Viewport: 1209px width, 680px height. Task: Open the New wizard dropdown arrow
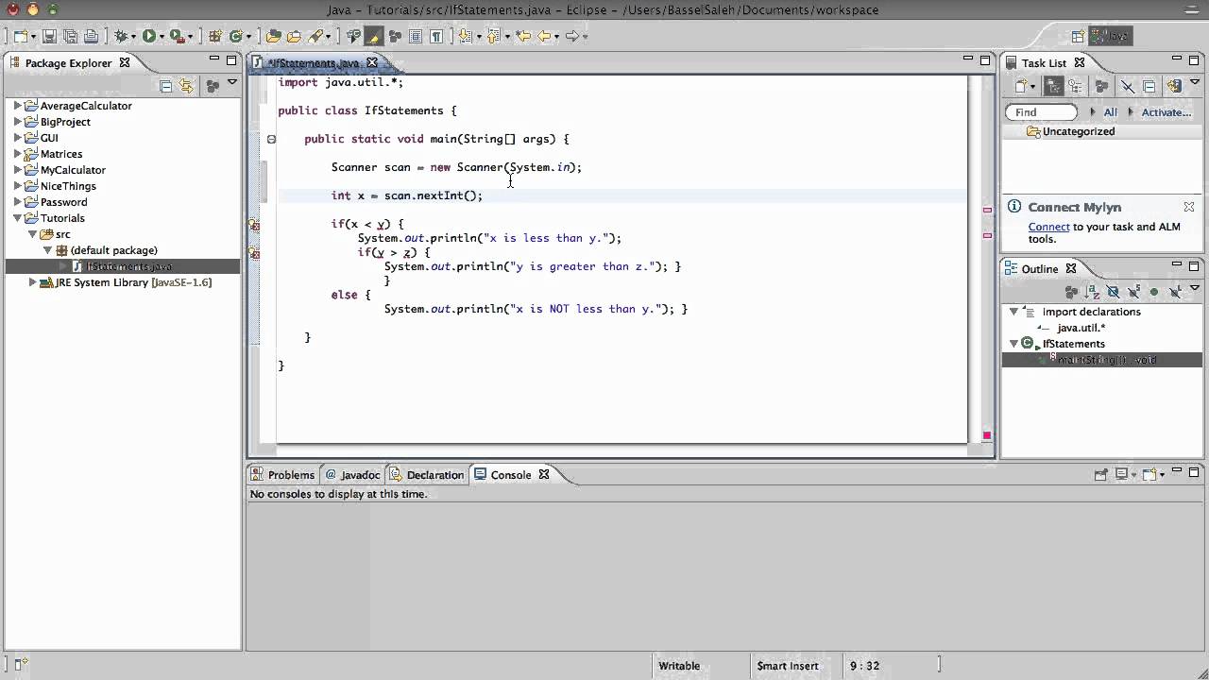click(x=33, y=37)
